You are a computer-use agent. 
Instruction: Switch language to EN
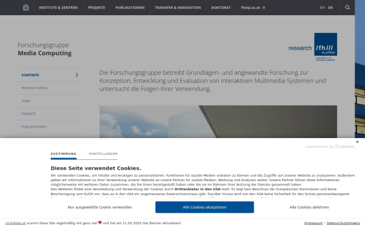pyautogui.click(x=322, y=8)
